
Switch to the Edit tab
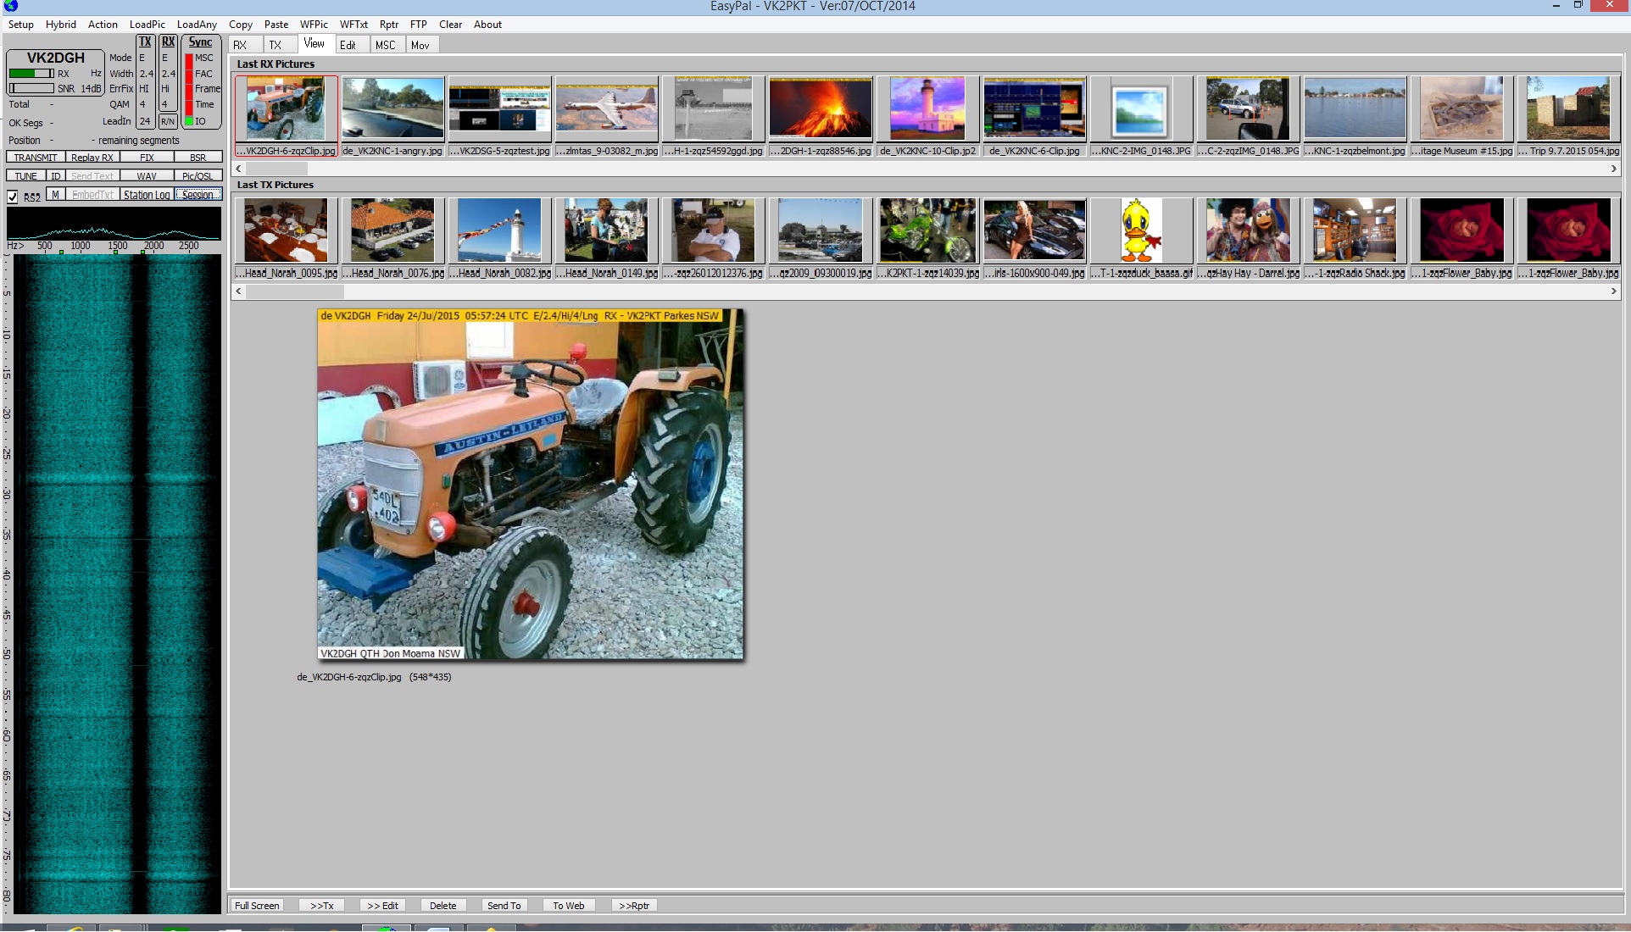point(348,45)
